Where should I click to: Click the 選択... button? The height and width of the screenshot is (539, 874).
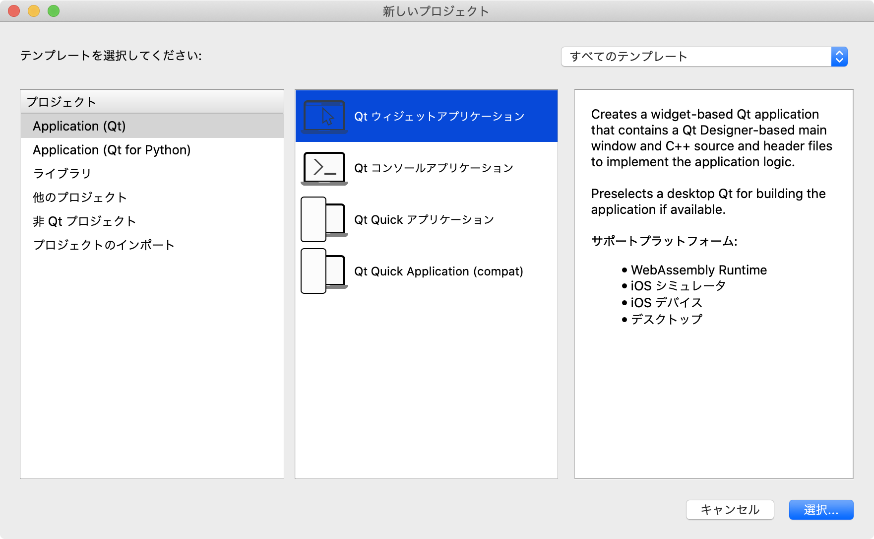pyautogui.click(x=821, y=510)
